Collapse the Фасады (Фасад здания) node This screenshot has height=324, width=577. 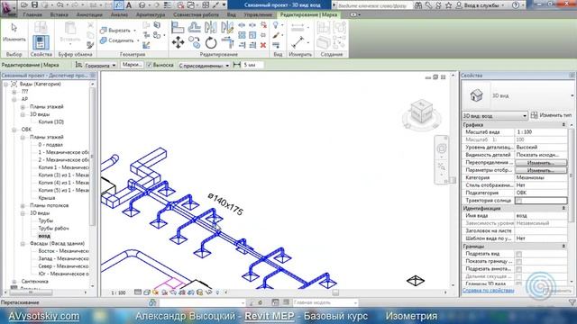pos(23,244)
